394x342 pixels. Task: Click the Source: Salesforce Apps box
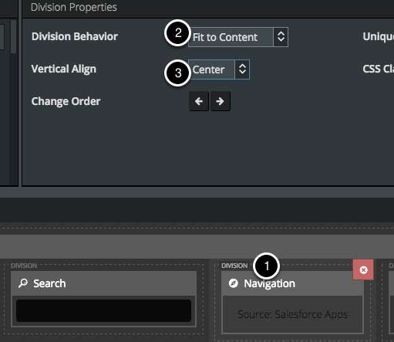pyautogui.click(x=292, y=314)
